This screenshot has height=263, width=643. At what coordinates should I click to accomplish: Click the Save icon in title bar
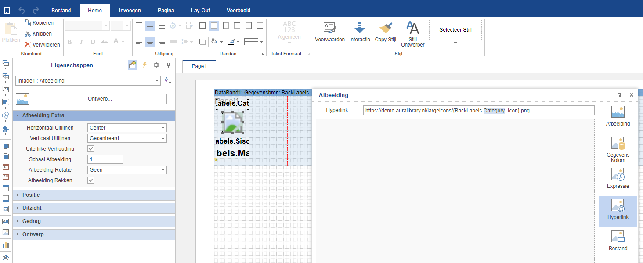point(7,10)
